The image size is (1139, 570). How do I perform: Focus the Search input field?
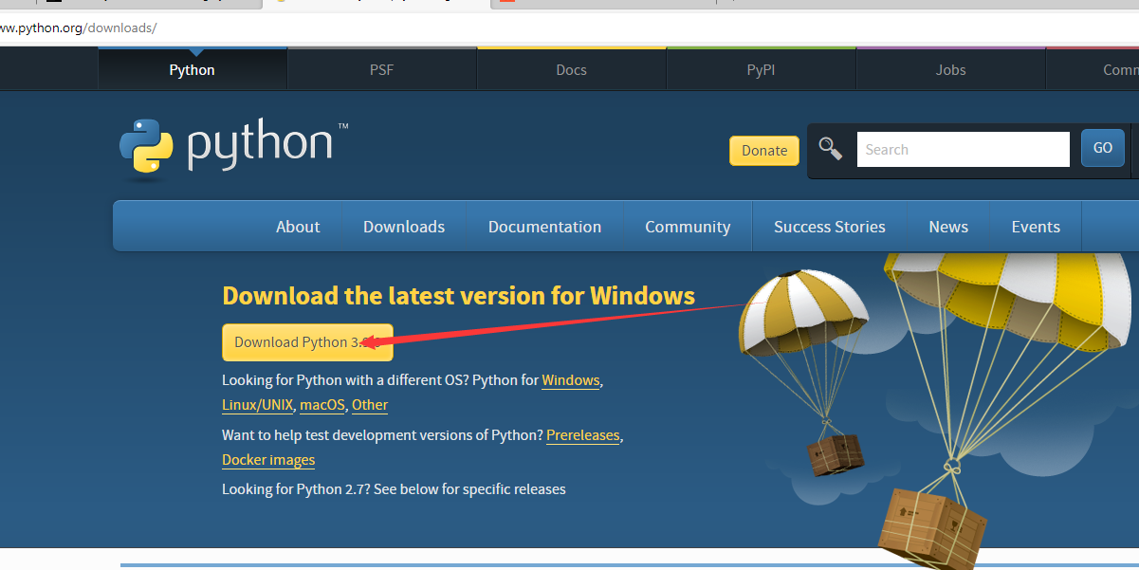click(963, 150)
